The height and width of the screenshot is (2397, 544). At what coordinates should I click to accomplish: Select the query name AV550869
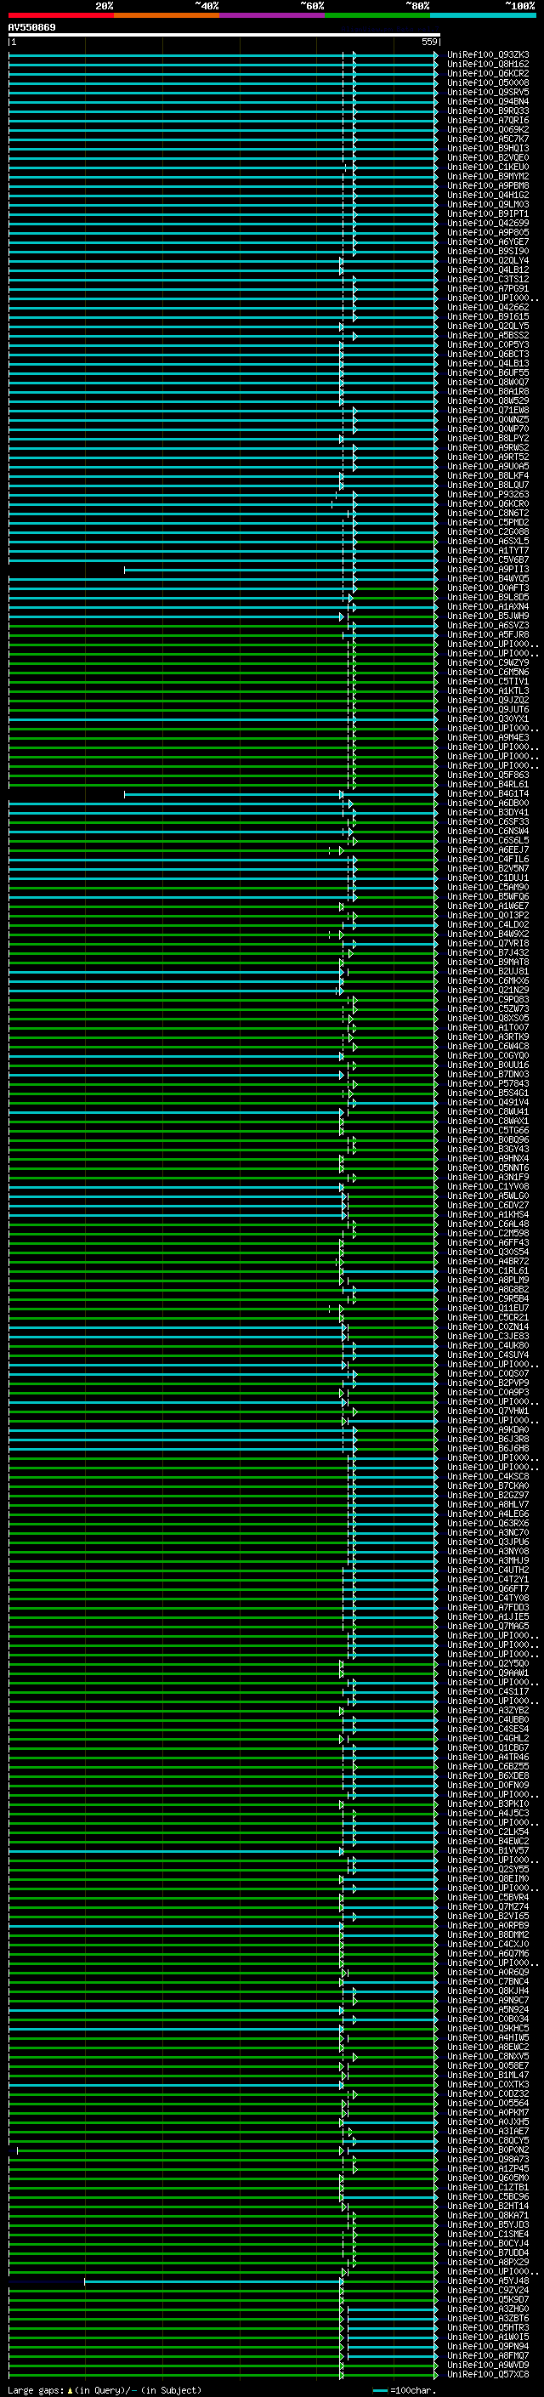pyautogui.click(x=31, y=28)
